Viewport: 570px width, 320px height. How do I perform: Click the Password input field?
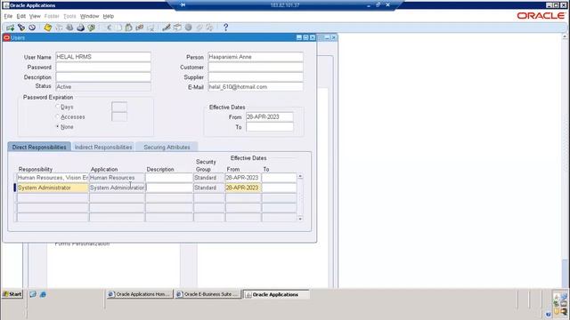[103, 68]
